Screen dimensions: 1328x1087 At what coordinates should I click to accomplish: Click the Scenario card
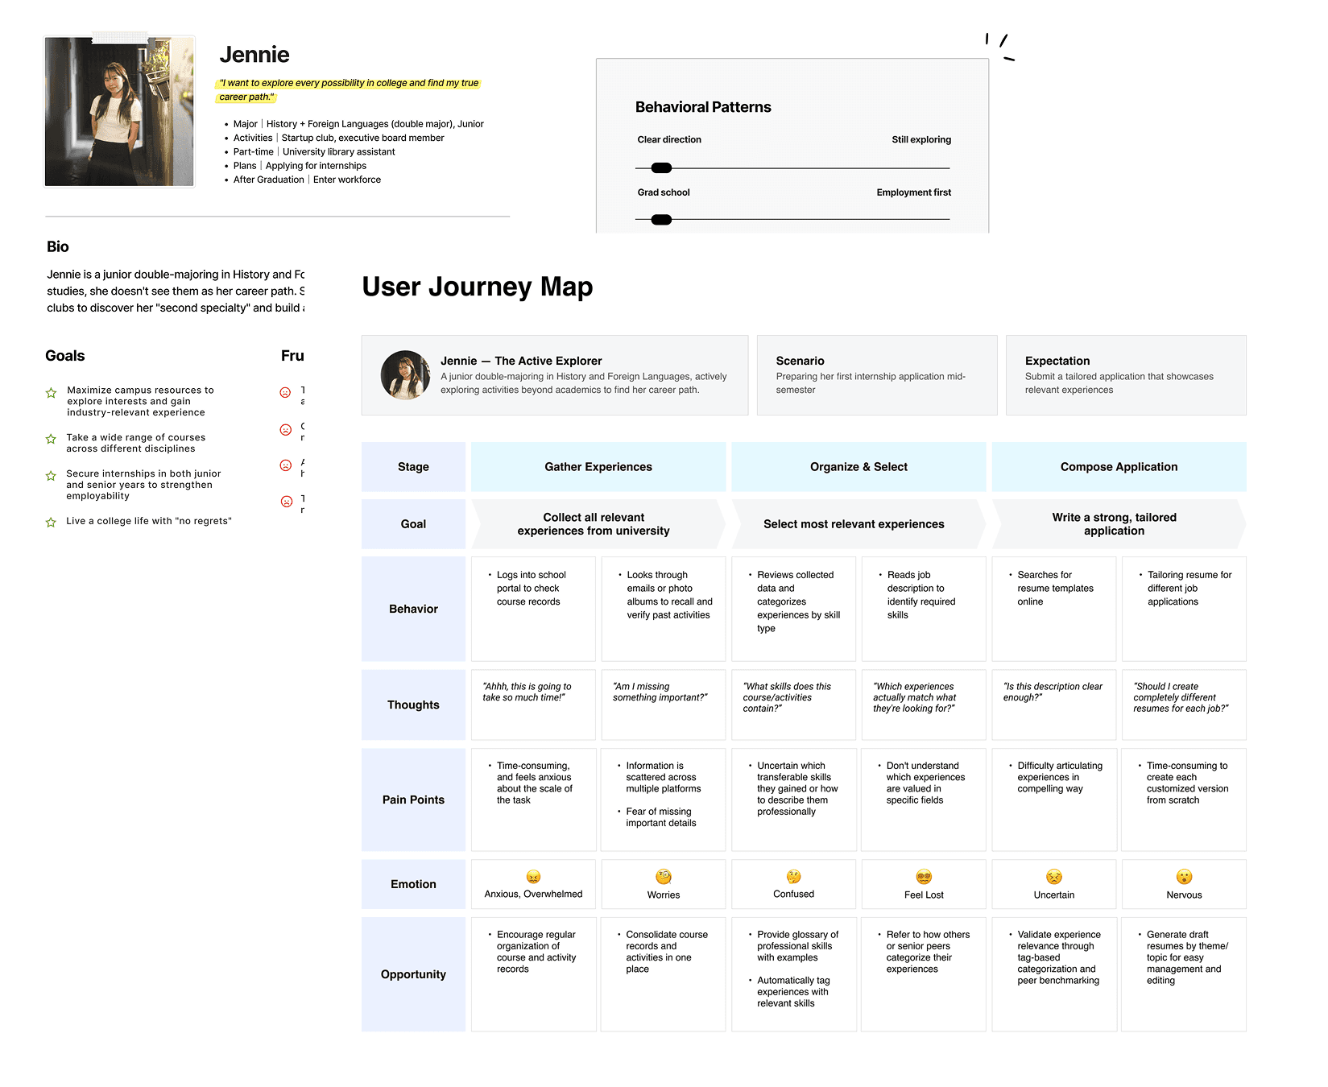click(x=877, y=375)
